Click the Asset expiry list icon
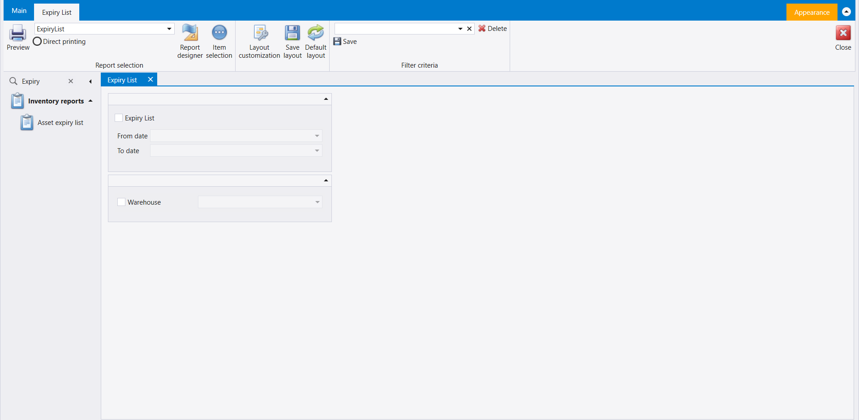Image resolution: width=859 pixels, height=420 pixels. pyautogui.click(x=27, y=122)
